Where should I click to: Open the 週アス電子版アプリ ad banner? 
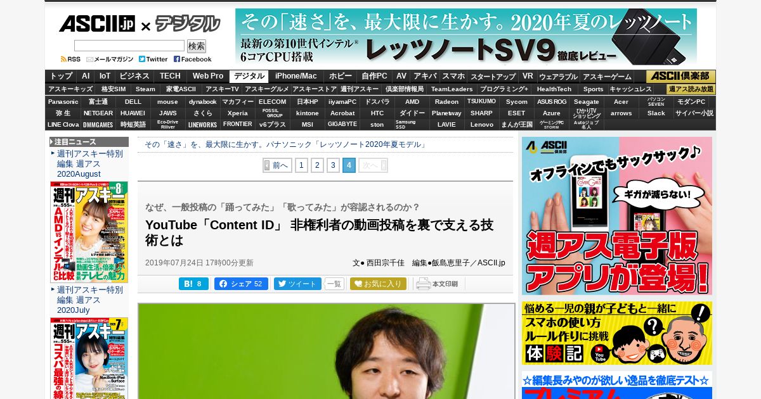(617, 216)
